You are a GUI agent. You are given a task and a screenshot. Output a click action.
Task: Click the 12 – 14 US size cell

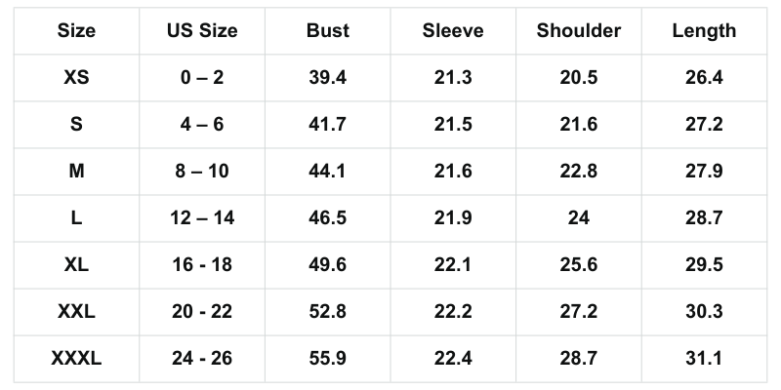point(202,217)
